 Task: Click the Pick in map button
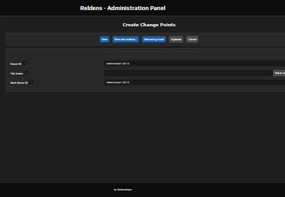click(279, 73)
